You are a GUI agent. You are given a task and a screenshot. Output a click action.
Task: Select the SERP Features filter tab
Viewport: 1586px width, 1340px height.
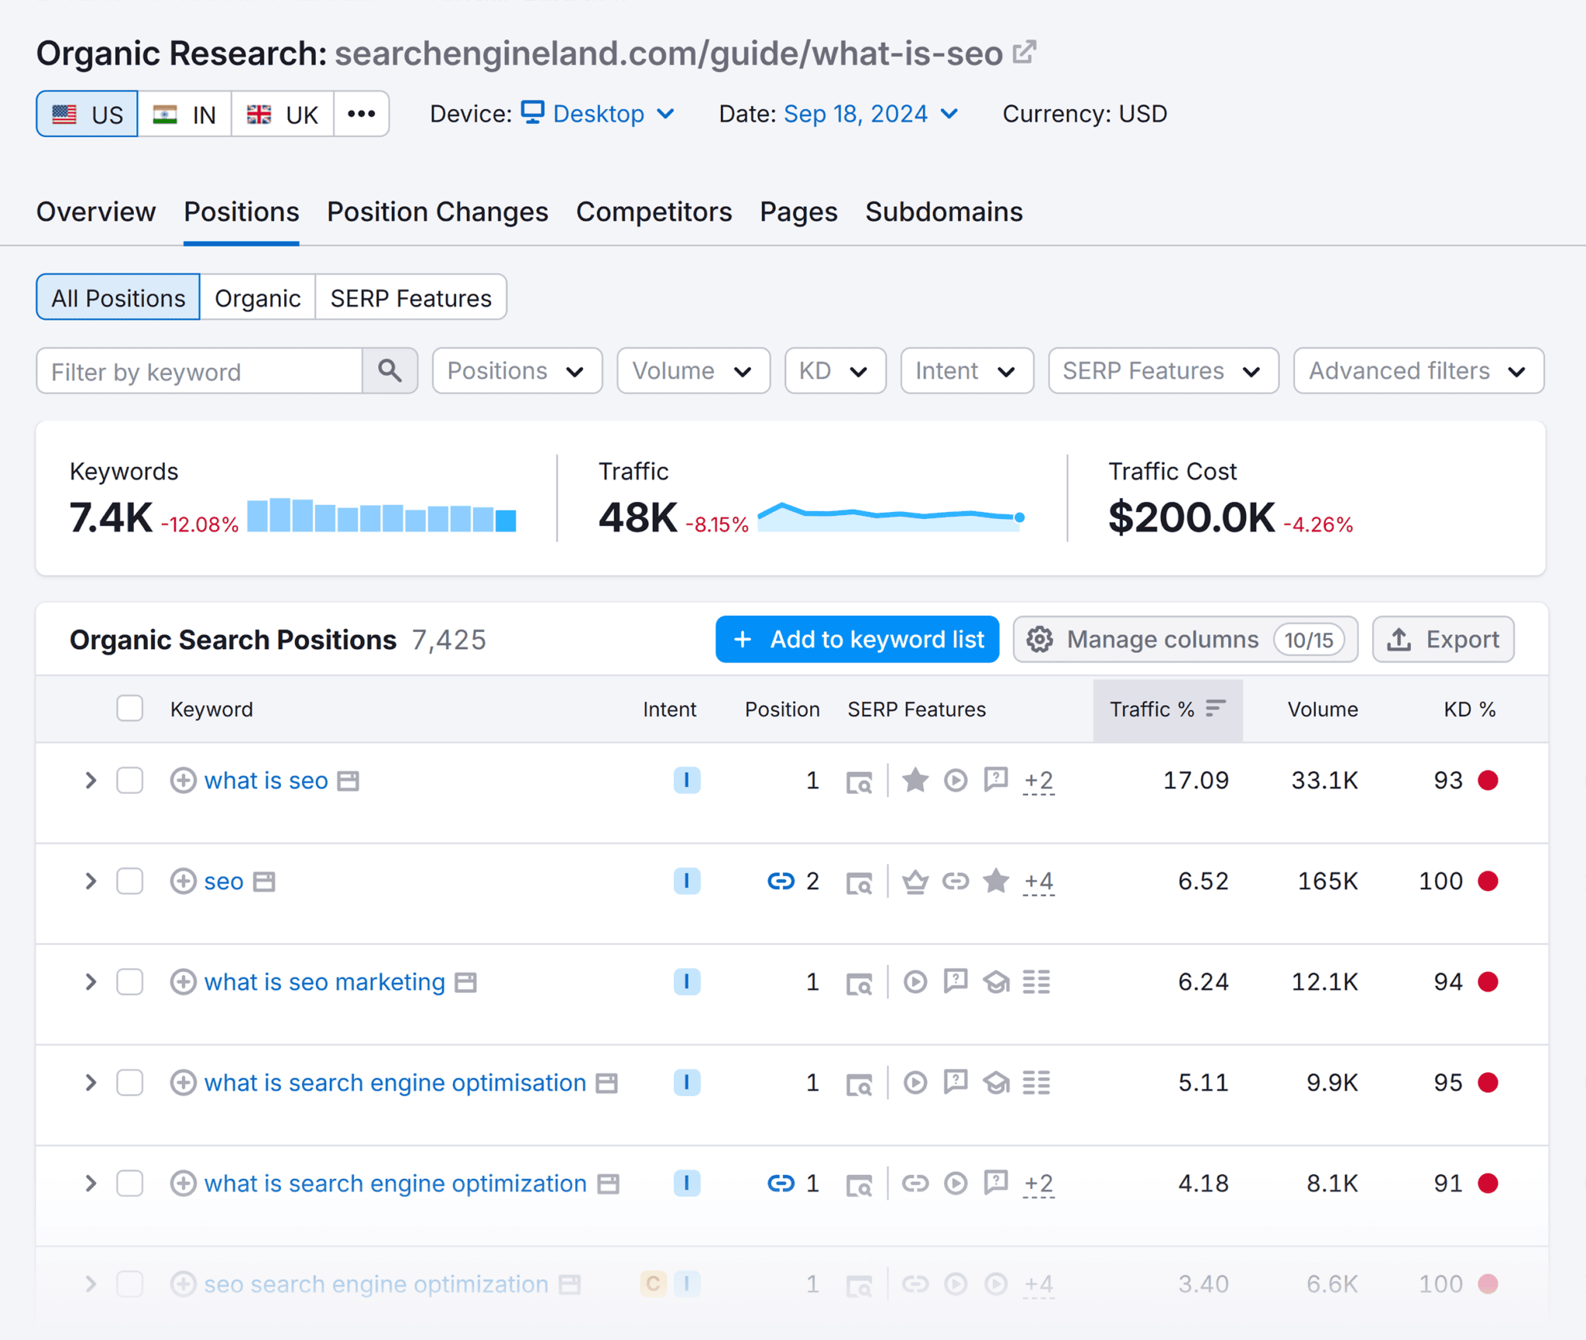pos(410,297)
